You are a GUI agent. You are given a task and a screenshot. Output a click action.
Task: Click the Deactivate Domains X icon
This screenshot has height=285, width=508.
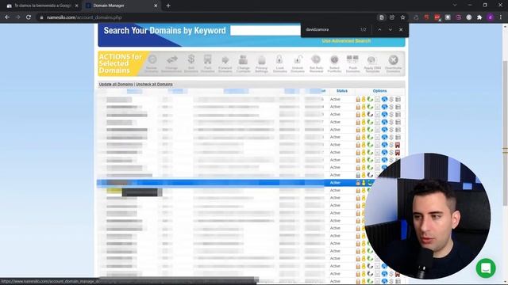394,63
